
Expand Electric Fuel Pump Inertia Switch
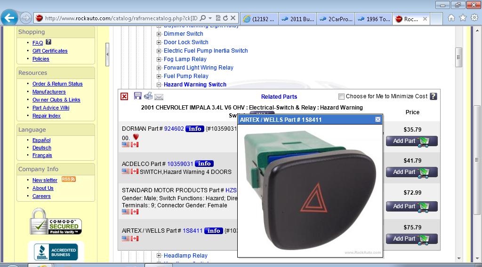pos(159,51)
